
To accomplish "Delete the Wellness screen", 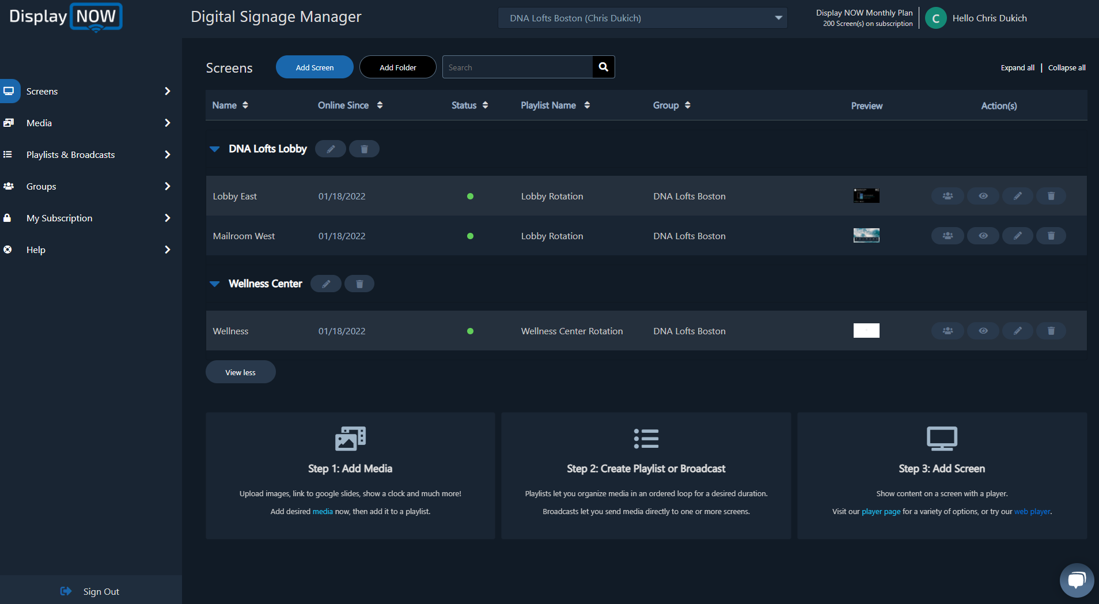I will pyautogui.click(x=1051, y=331).
